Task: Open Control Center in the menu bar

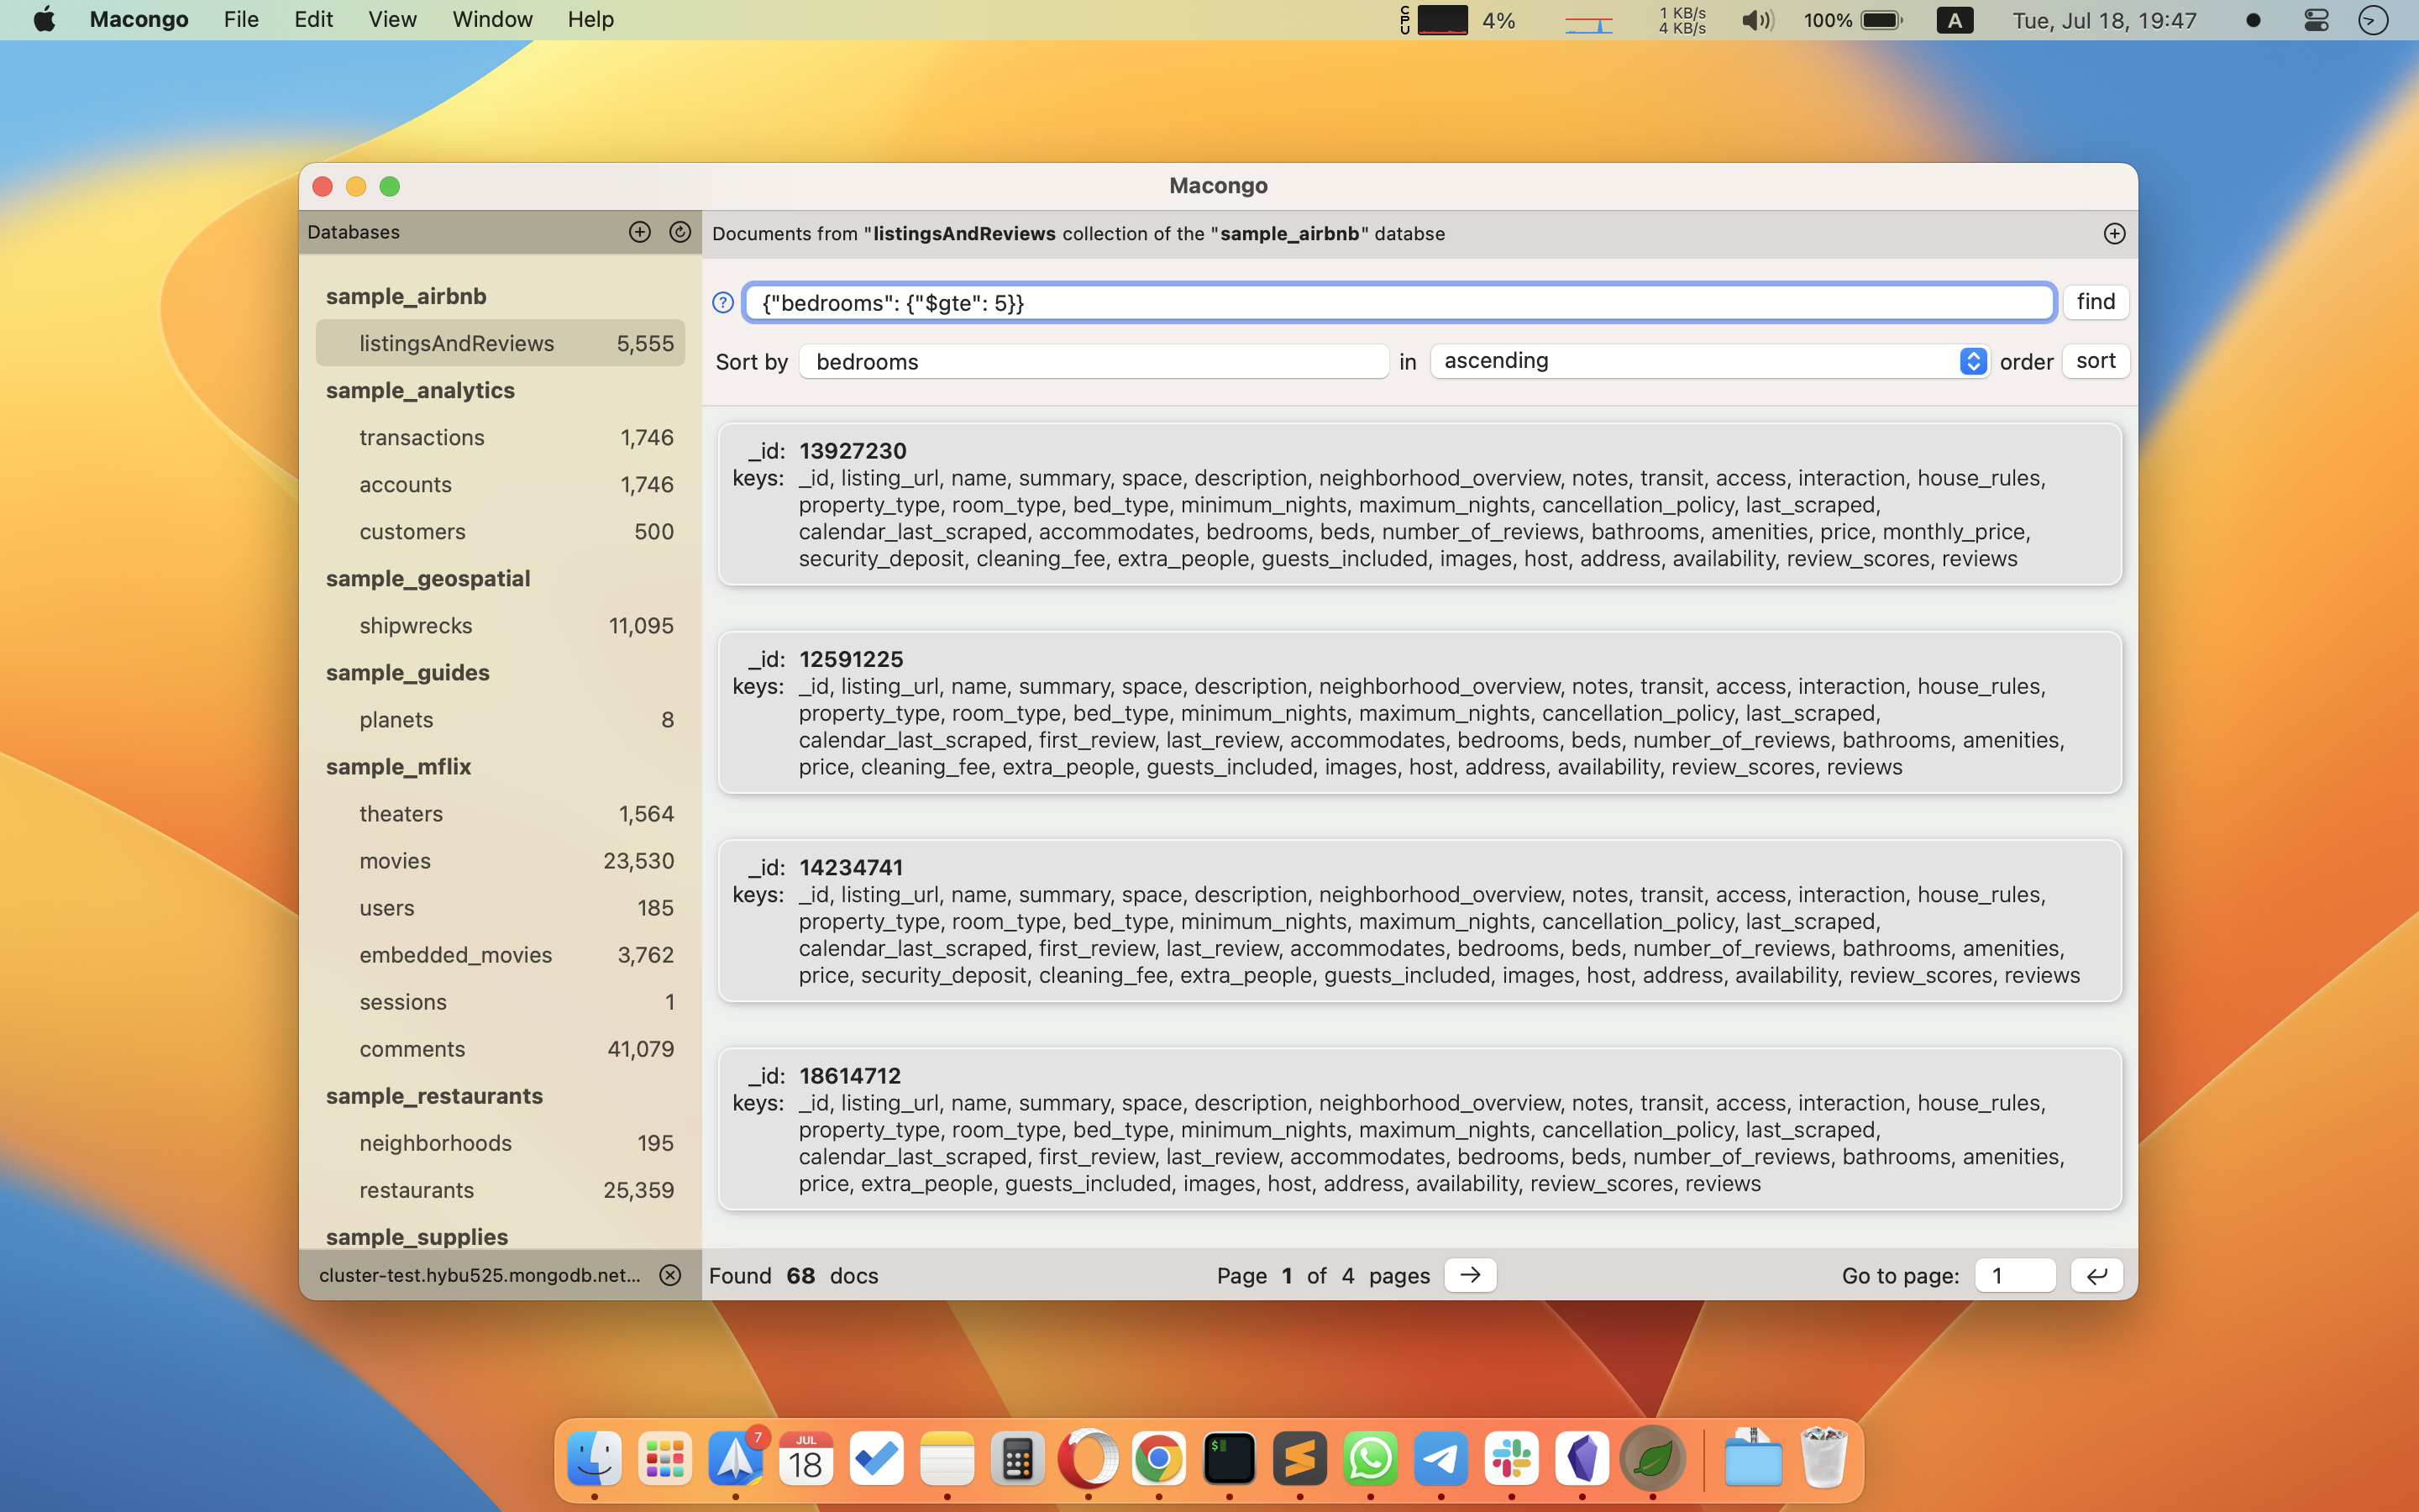Action: [x=2315, y=20]
